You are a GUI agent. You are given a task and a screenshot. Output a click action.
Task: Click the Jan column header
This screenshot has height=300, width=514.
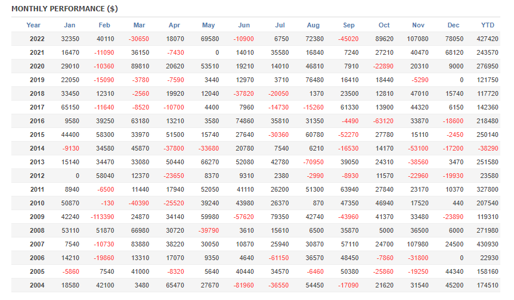[70, 25]
